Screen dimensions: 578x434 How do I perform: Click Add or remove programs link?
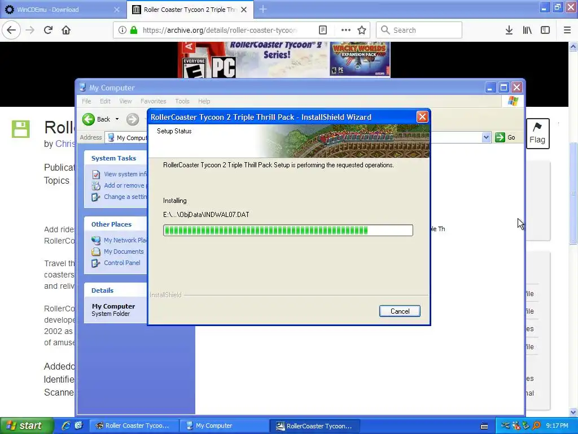click(125, 185)
